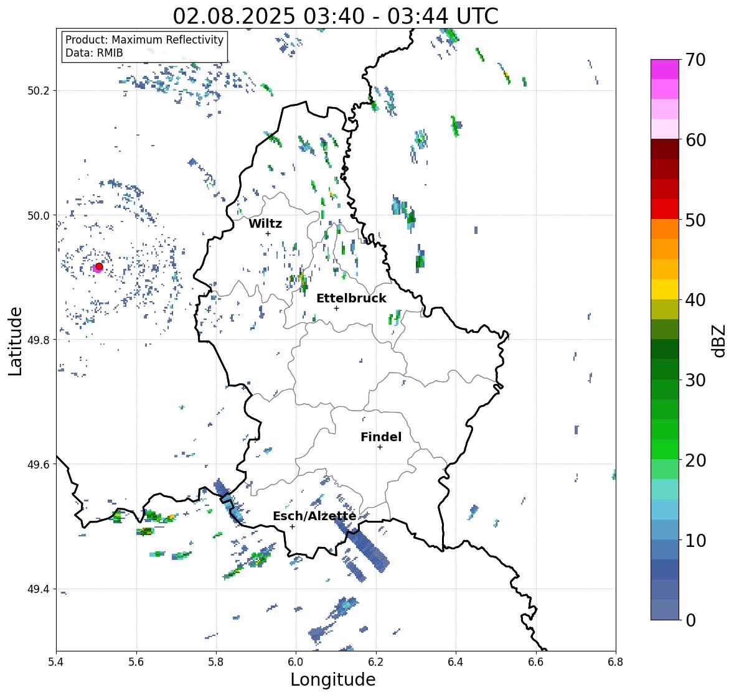Click the plus marker below Wiltz

(268, 234)
